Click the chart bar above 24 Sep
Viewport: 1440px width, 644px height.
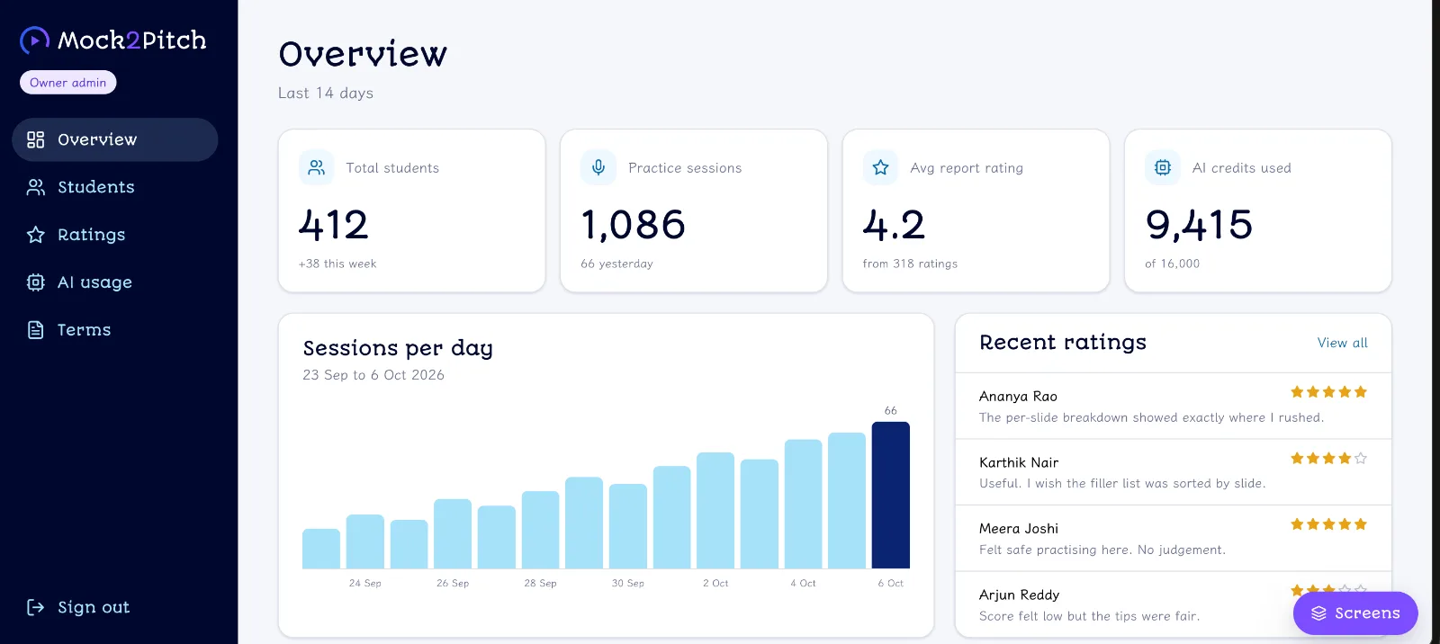click(x=365, y=541)
